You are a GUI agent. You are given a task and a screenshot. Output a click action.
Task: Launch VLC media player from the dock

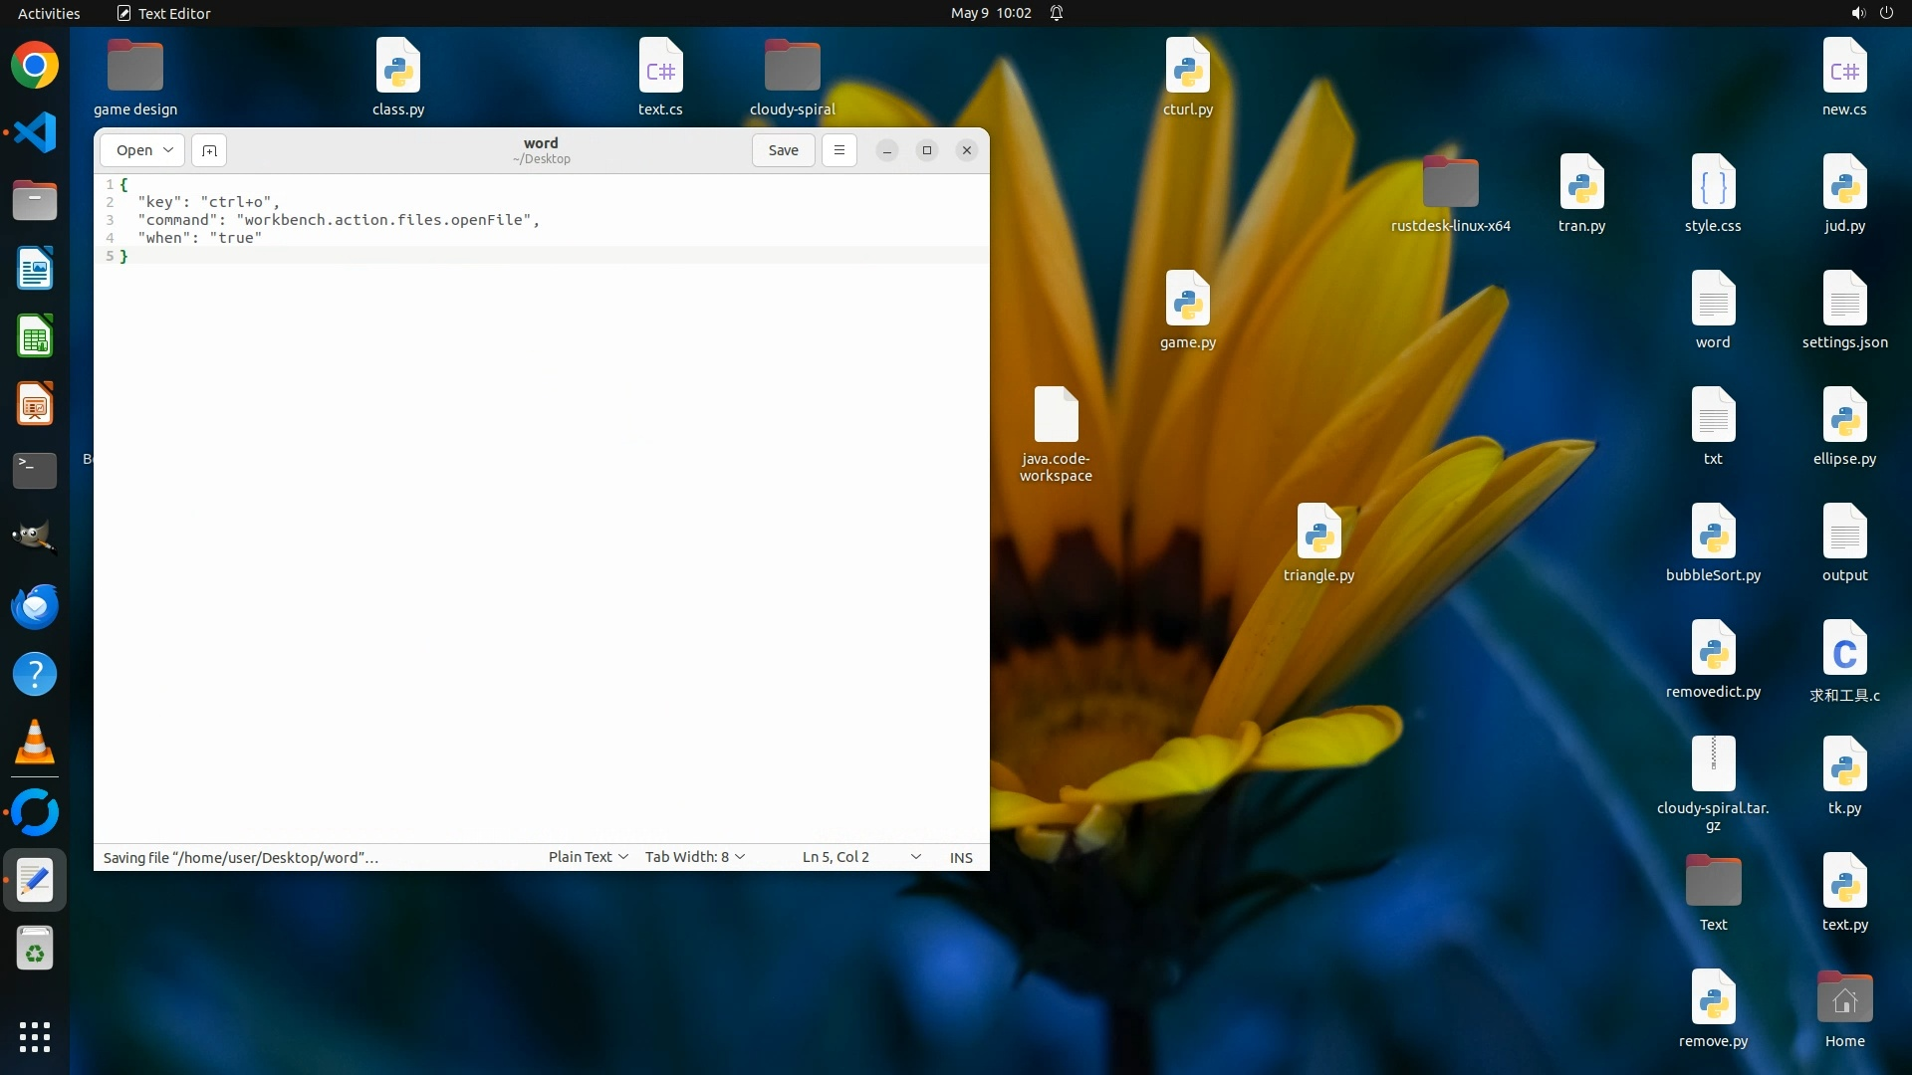coord(35,743)
